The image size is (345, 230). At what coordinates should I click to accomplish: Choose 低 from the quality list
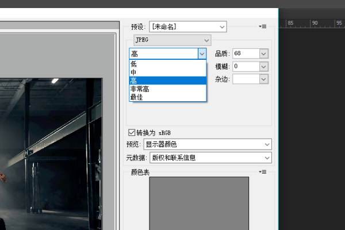click(167, 65)
